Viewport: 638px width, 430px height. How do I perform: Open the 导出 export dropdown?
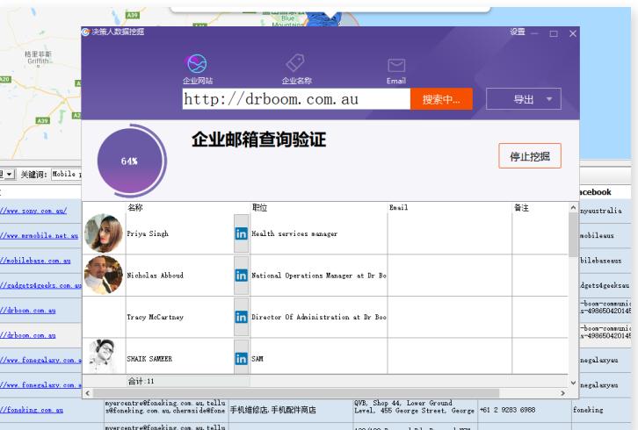pos(524,99)
